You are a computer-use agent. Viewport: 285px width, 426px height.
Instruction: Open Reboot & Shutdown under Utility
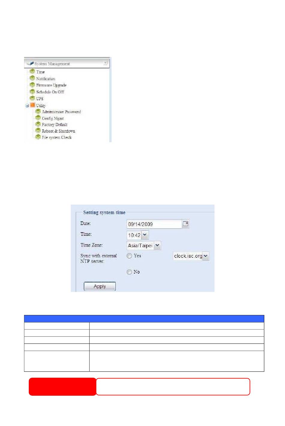[x=58, y=131]
